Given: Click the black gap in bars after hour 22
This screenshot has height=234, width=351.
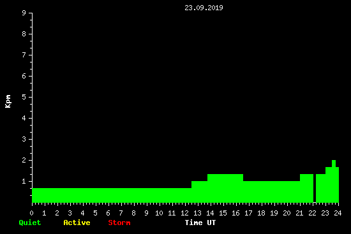Looking at the screenshot, I should (x=315, y=188).
